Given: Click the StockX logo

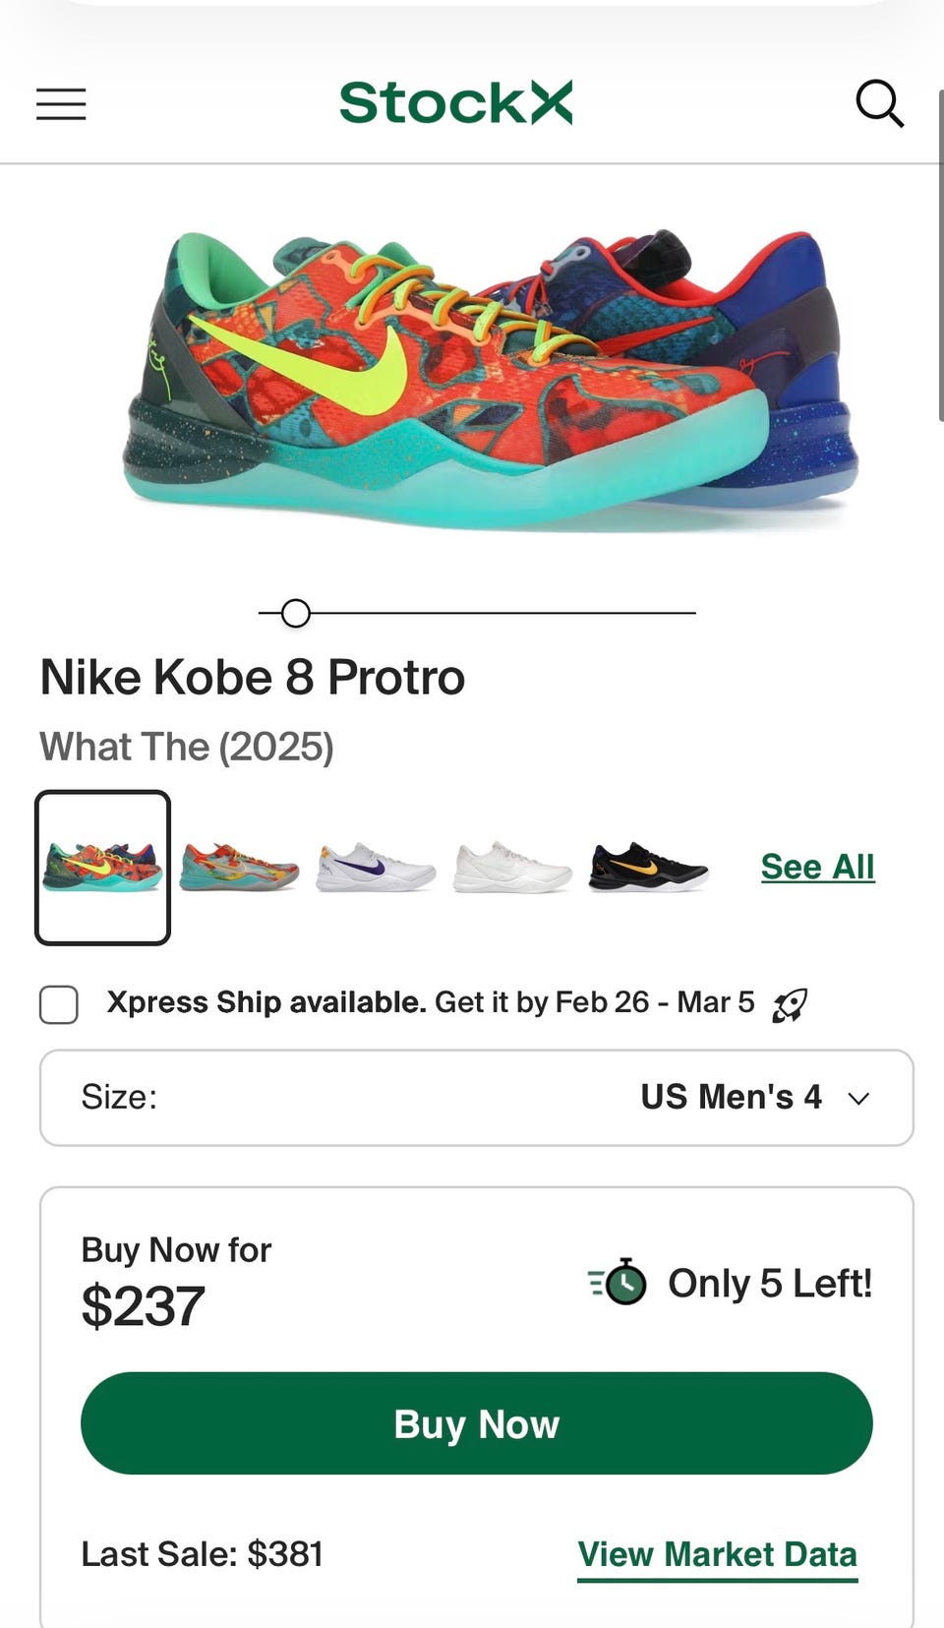Looking at the screenshot, I should pyautogui.click(x=455, y=103).
